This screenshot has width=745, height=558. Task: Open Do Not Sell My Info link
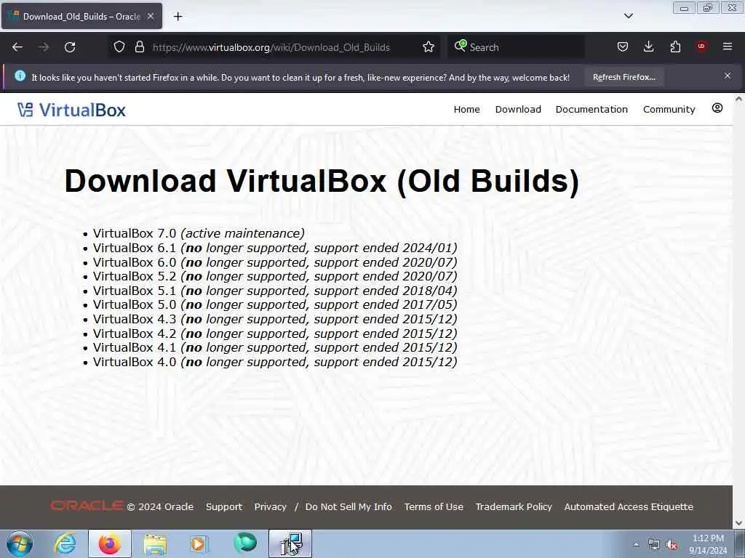[x=348, y=506]
